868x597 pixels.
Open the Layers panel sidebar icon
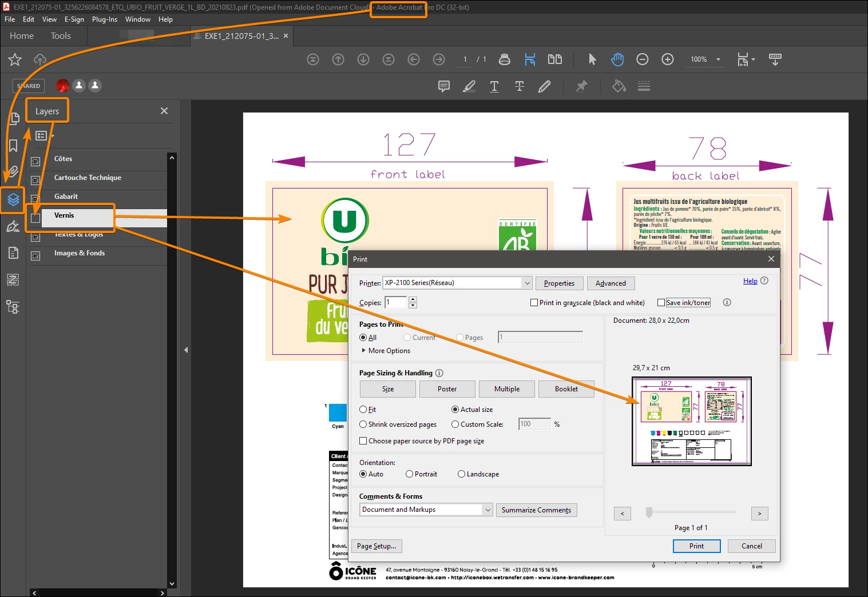(x=13, y=199)
